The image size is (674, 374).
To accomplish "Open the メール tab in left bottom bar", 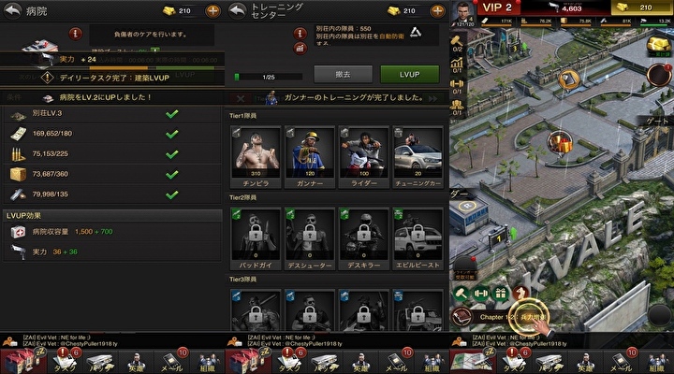I will click(172, 361).
